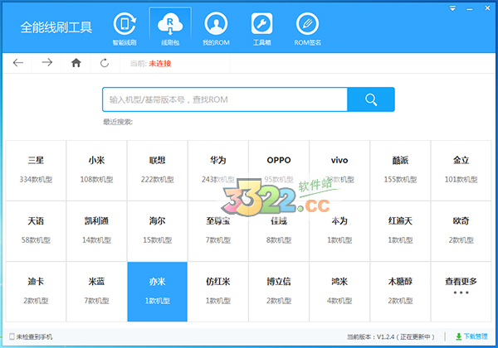This screenshot has width=498, height=348.
Task: Go to the home page icon
Action: pos(76,63)
